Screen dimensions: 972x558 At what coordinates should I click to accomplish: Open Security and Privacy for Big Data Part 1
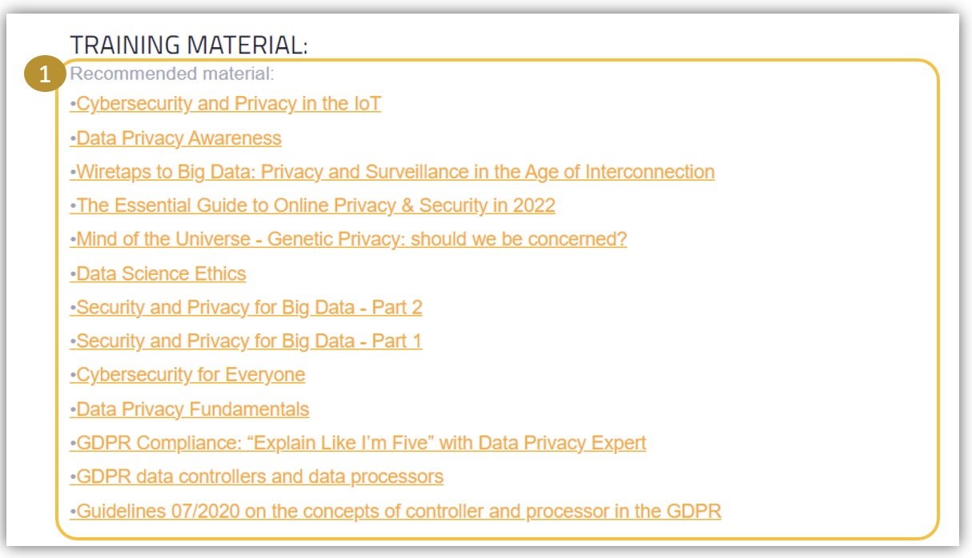[249, 341]
